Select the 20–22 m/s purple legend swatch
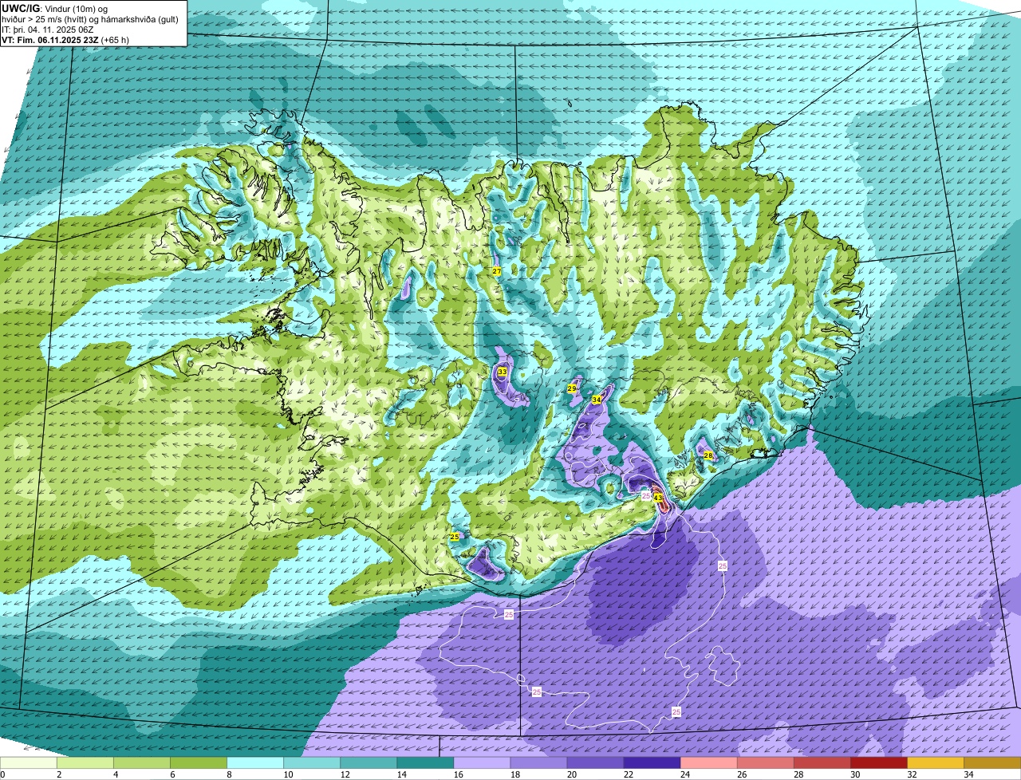The height and width of the screenshot is (780, 1021). coord(595,763)
